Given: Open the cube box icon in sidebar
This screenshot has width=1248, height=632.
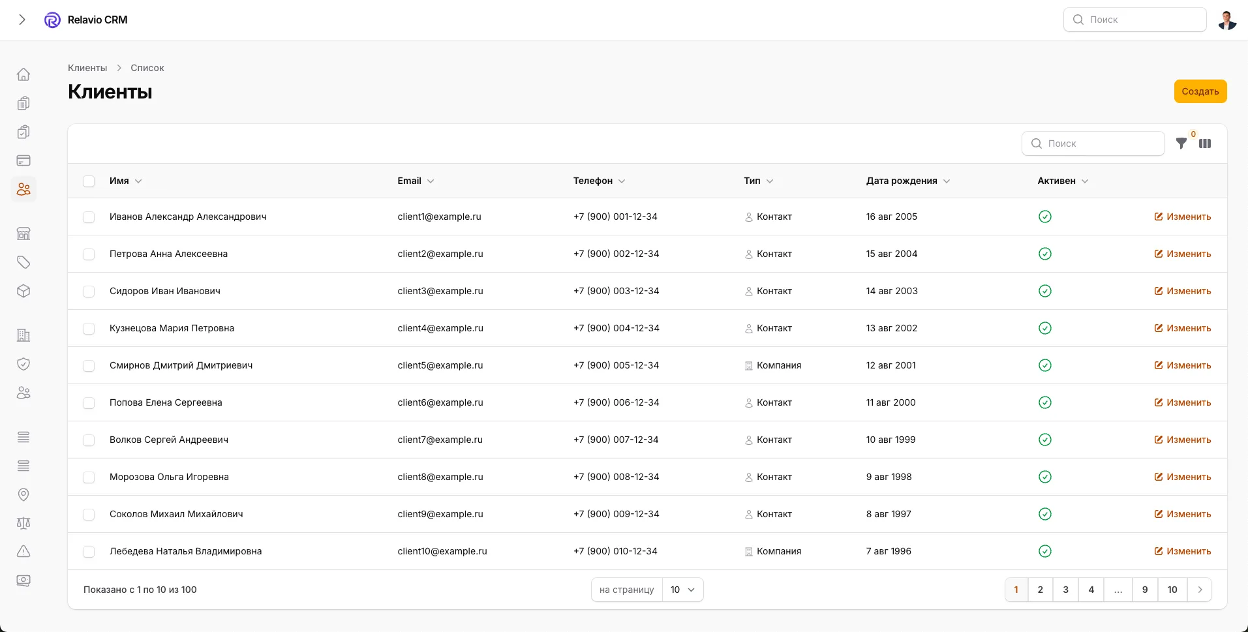Looking at the screenshot, I should click(x=23, y=291).
